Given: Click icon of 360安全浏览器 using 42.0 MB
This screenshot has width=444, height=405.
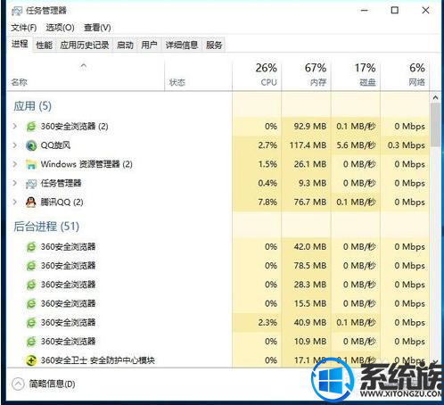Looking at the screenshot, I should tap(31, 247).
